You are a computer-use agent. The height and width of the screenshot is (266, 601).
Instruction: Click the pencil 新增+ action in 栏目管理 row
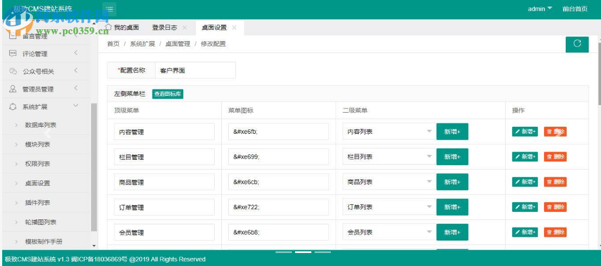pos(525,157)
